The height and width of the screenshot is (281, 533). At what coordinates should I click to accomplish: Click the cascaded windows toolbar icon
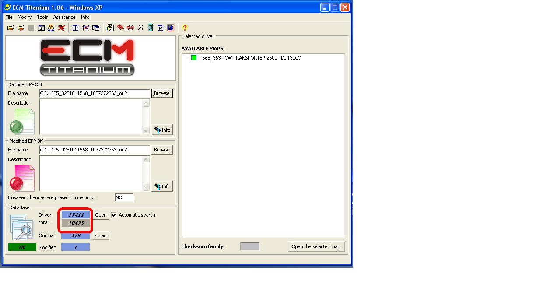point(96,28)
